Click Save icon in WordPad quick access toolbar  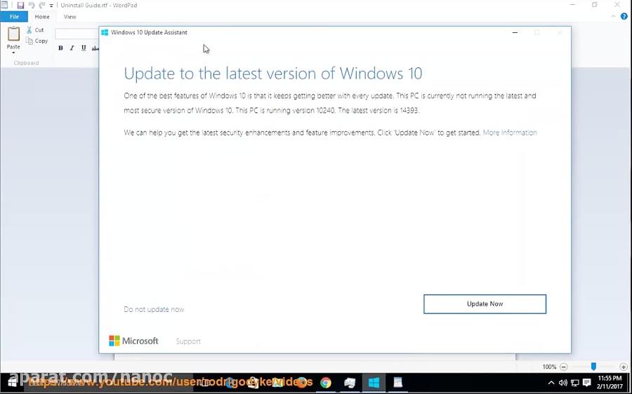pyautogui.click(x=20, y=5)
